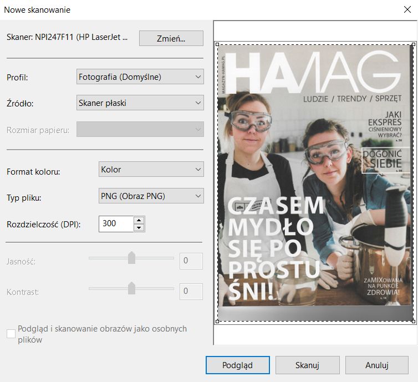Click the Zmień... button to change scanner
The image size is (418, 382).
click(x=171, y=38)
